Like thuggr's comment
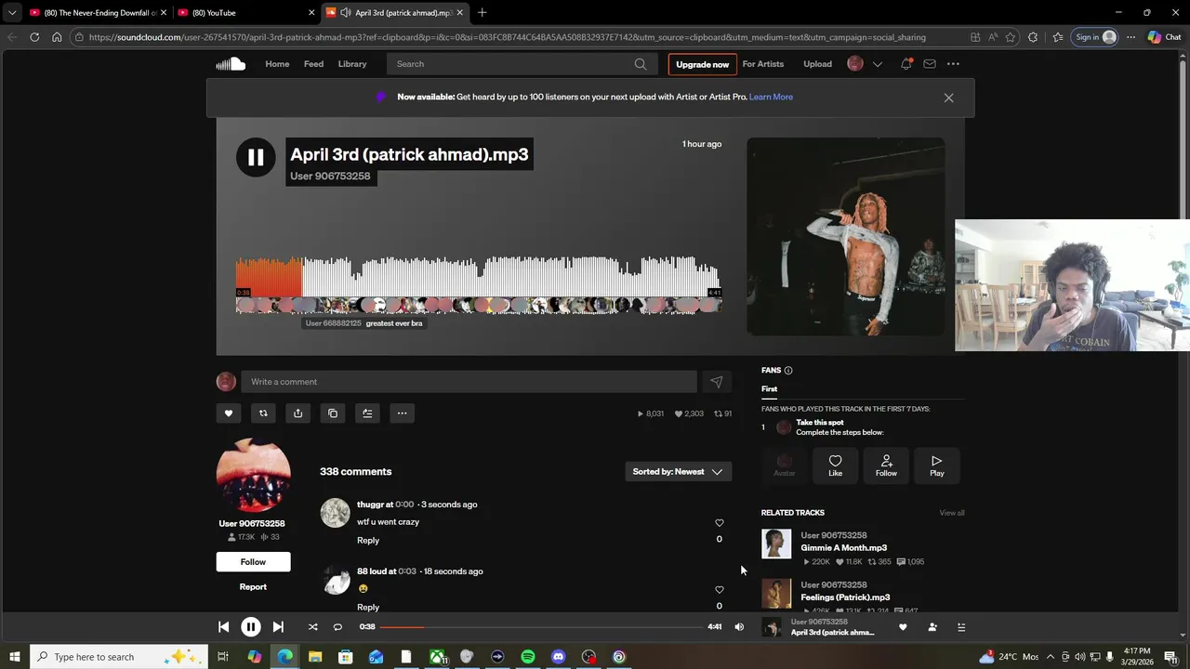Image resolution: width=1190 pixels, height=669 pixels. point(719,523)
